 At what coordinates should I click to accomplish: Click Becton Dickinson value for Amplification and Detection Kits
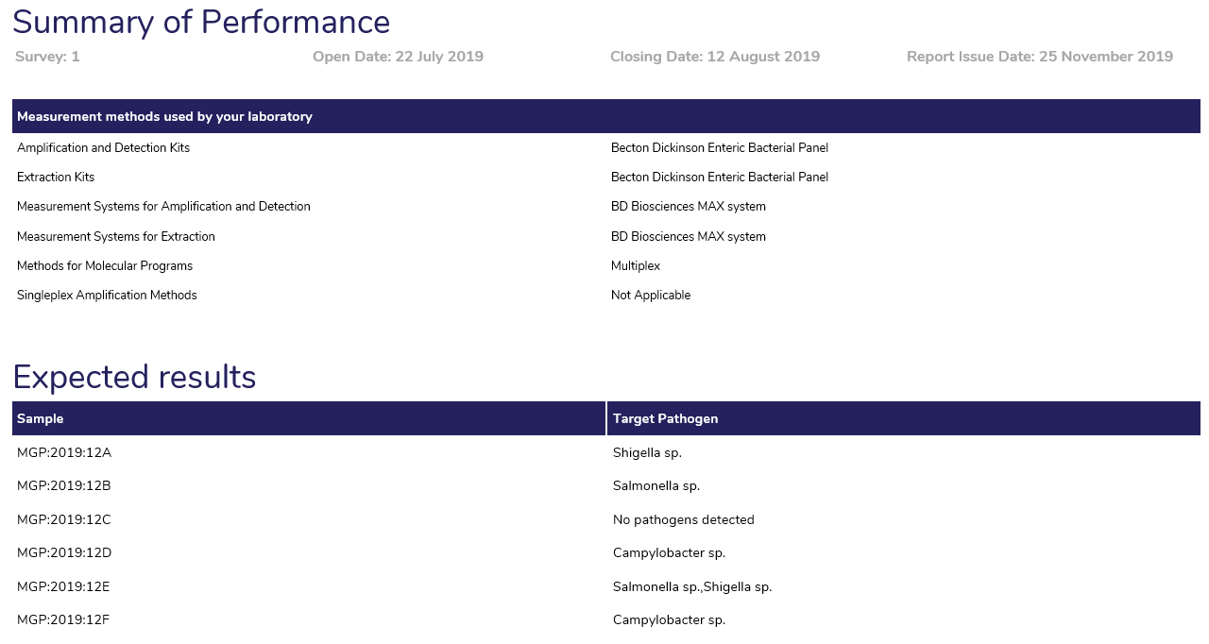[x=720, y=148]
